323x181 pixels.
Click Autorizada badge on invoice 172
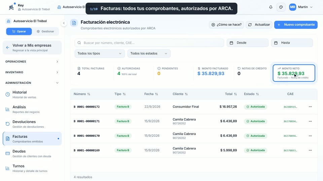(256, 107)
